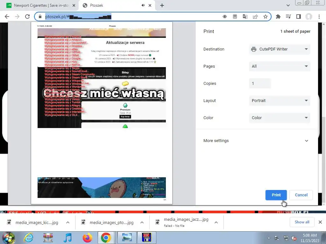Click the padlock site info icon
Viewport: 326px width, 244px height.
coord(40,17)
